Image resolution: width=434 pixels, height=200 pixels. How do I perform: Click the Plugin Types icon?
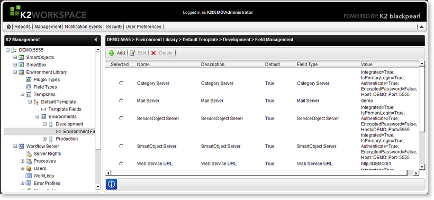click(x=29, y=80)
